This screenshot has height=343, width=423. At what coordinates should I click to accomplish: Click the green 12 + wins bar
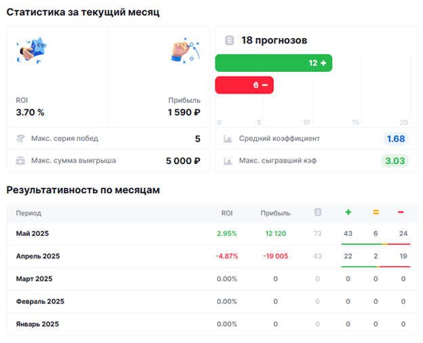pos(274,63)
